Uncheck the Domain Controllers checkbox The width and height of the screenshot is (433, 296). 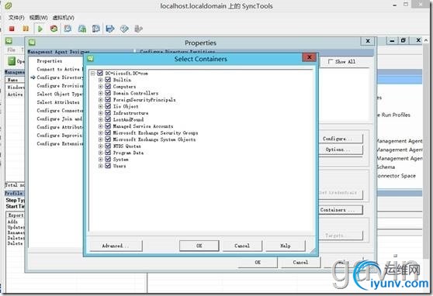[x=108, y=93]
